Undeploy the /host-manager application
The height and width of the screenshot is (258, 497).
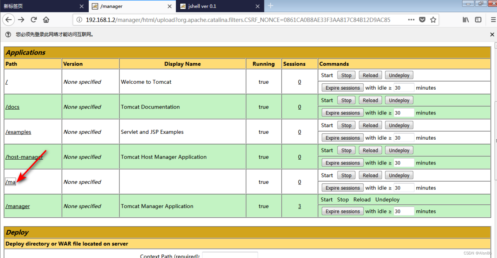(x=399, y=150)
